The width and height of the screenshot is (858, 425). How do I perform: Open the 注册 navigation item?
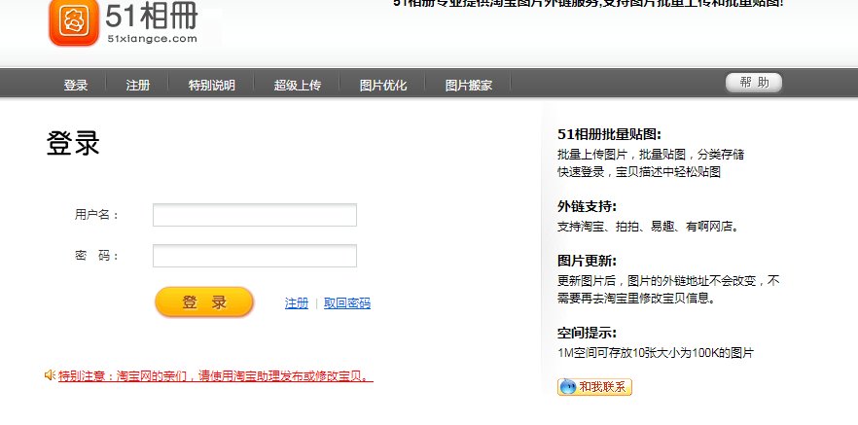[138, 86]
